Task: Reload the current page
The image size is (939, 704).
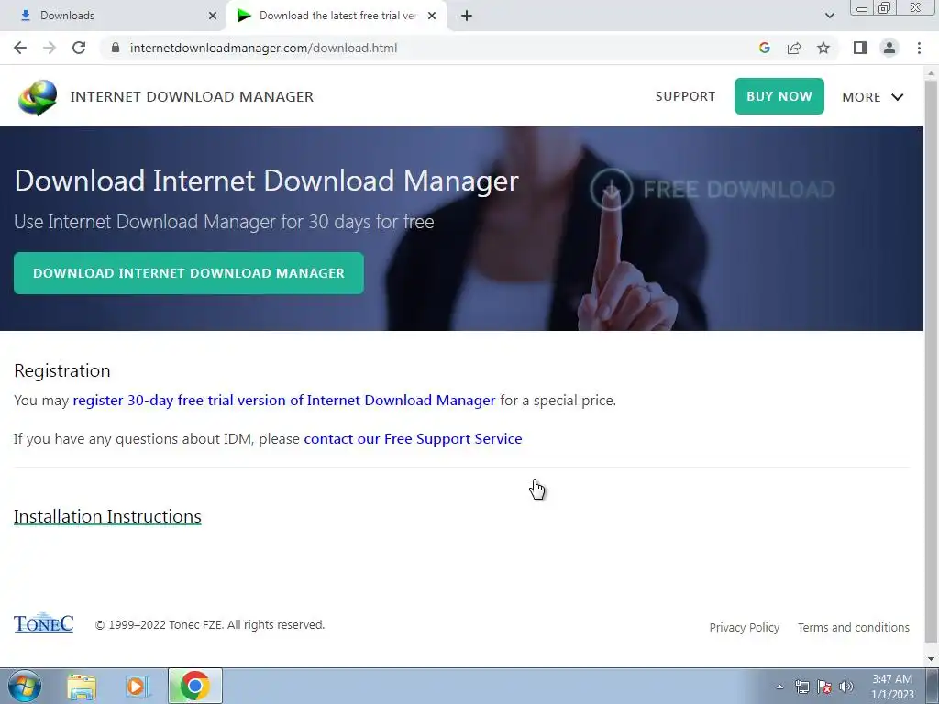Action: point(79,48)
